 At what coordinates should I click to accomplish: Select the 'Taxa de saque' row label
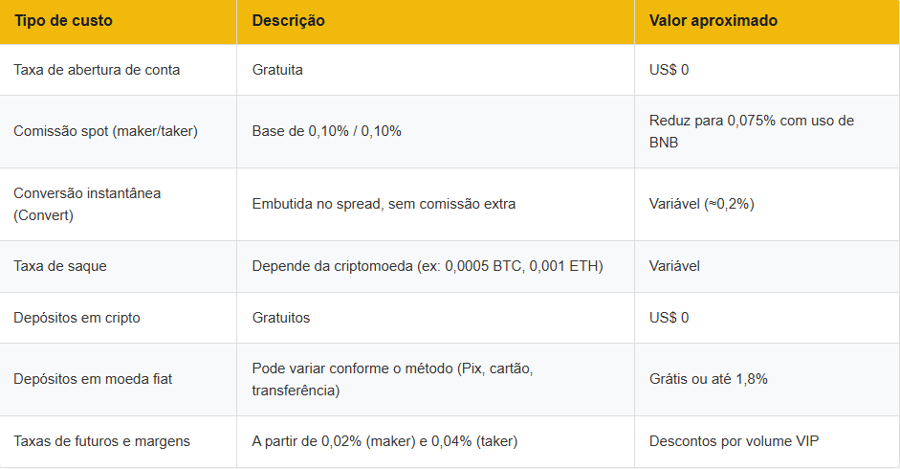[60, 266]
